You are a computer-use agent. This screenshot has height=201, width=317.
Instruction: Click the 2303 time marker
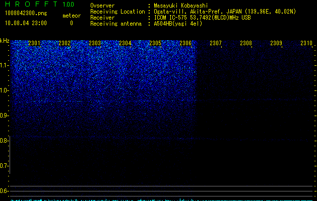point(95,43)
